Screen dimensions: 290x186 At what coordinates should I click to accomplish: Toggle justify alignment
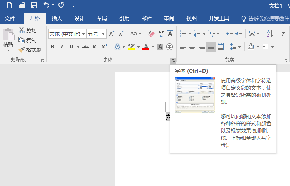click(211, 47)
